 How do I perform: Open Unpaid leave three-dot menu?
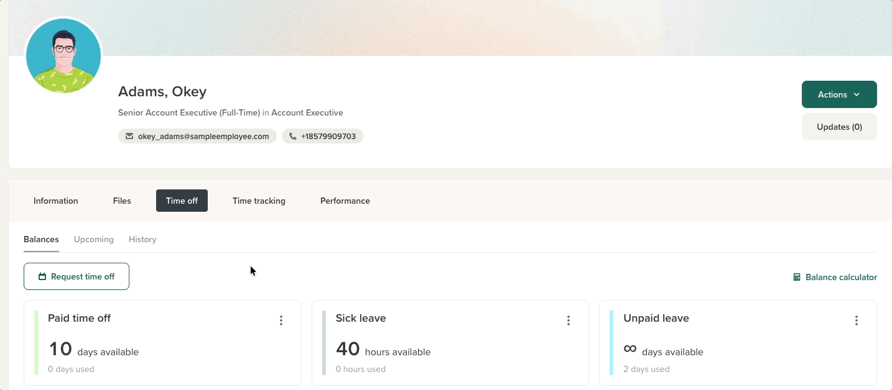click(x=857, y=320)
